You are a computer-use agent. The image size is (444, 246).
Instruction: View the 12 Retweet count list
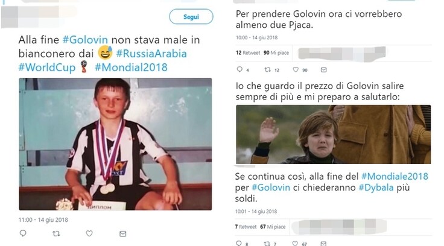(248, 53)
